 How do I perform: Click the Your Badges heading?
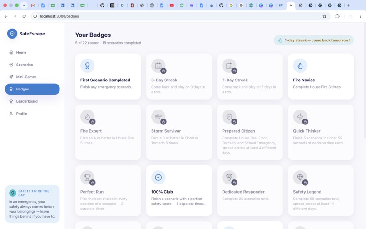pos(93,35)
